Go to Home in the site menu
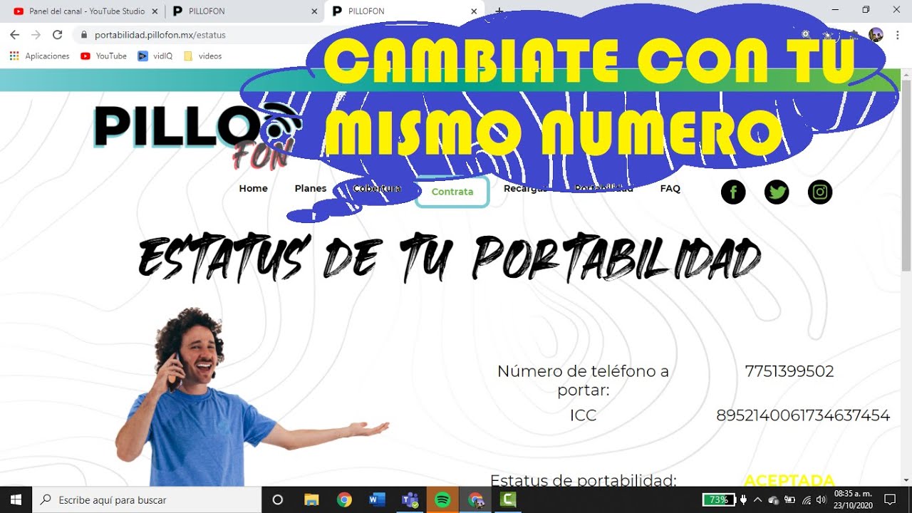This screenshot has height=513, width=912. click(253, 189)
